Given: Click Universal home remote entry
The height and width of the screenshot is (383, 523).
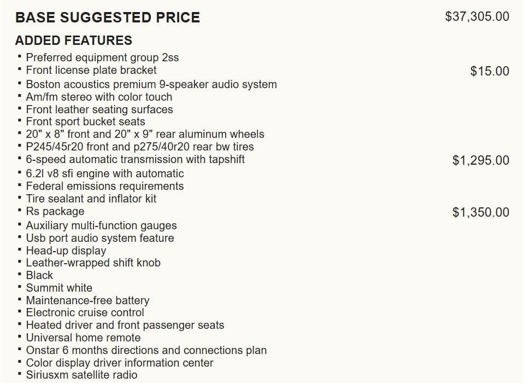Looking at the screenshot, I should (84, 338).
